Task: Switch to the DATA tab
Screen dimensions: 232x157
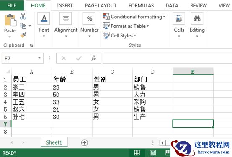Action: (x=172, y=5)
